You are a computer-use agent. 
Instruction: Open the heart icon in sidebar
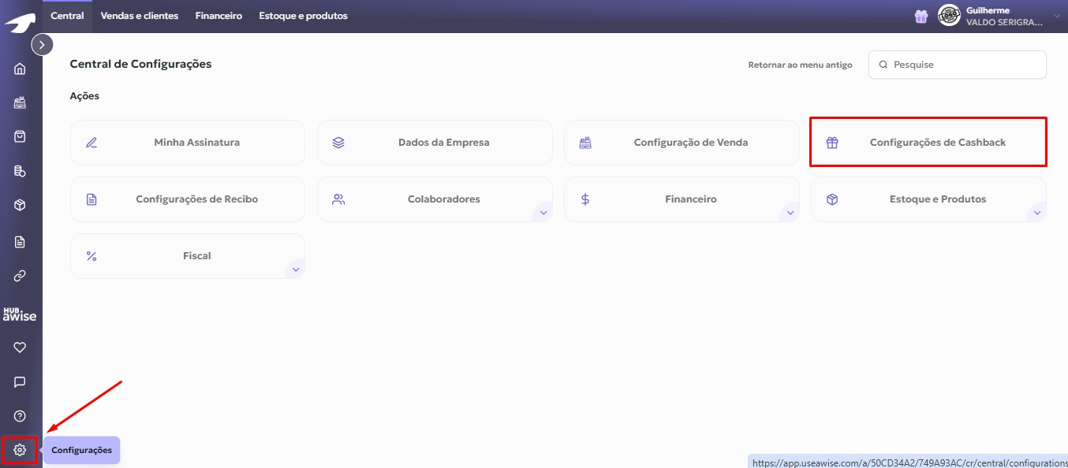20,347
